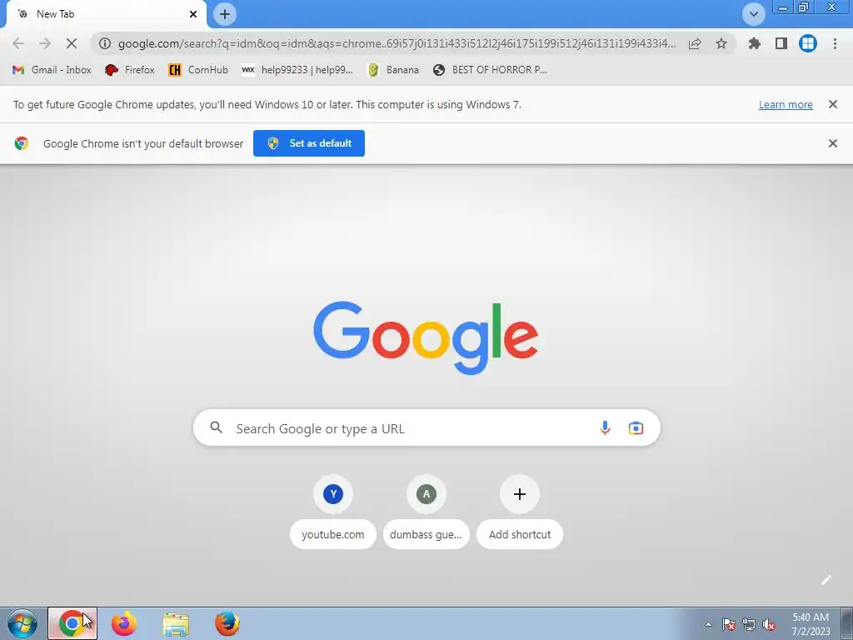Screen dimensions: 853x640
Task: Open the Extensions puzzle icon
Action: pos(755,43)
